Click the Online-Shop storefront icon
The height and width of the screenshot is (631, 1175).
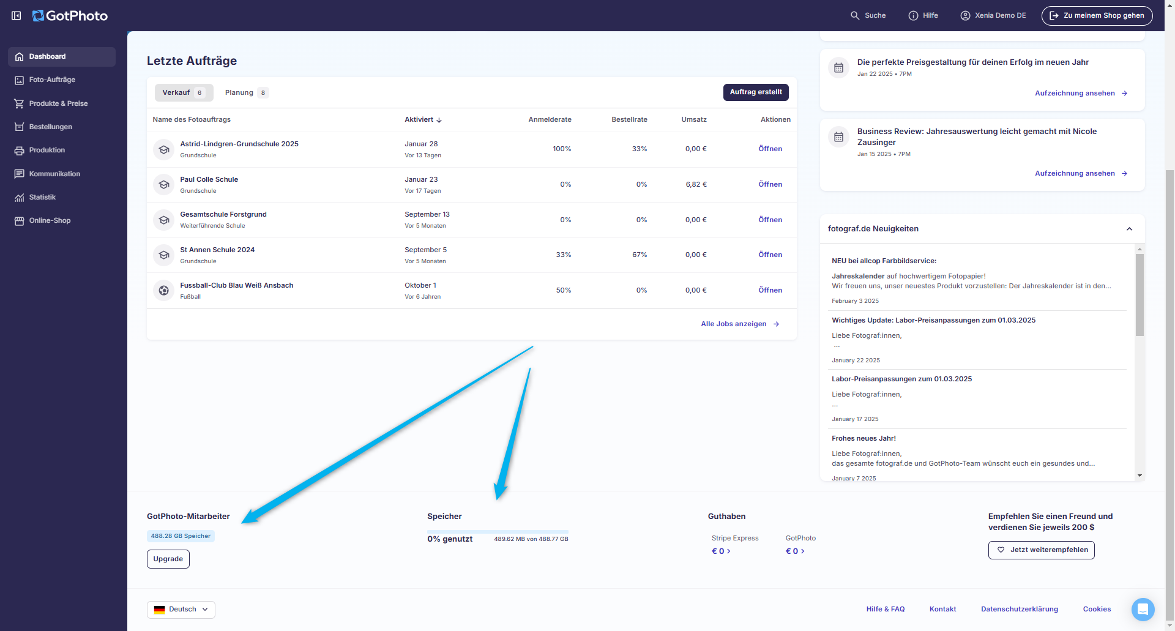pos(19,220)
